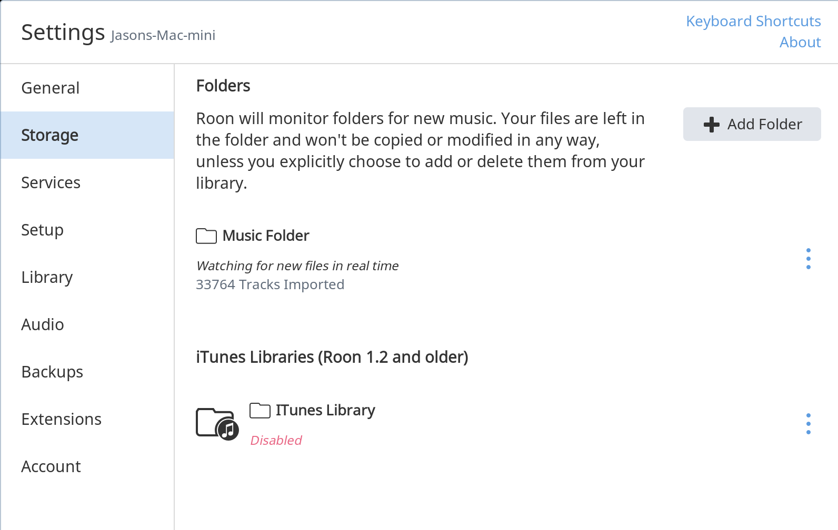The width and height of the screenshot is (838, 530).
Task: Add a new folder with Add Folder button
Action: pyautogui.click(x=752, y=124)
